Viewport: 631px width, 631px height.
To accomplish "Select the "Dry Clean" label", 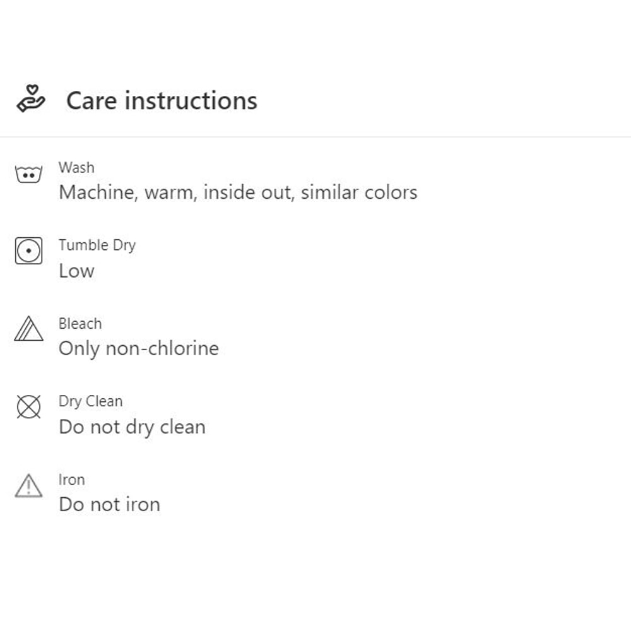I will (x=91, y=401).
